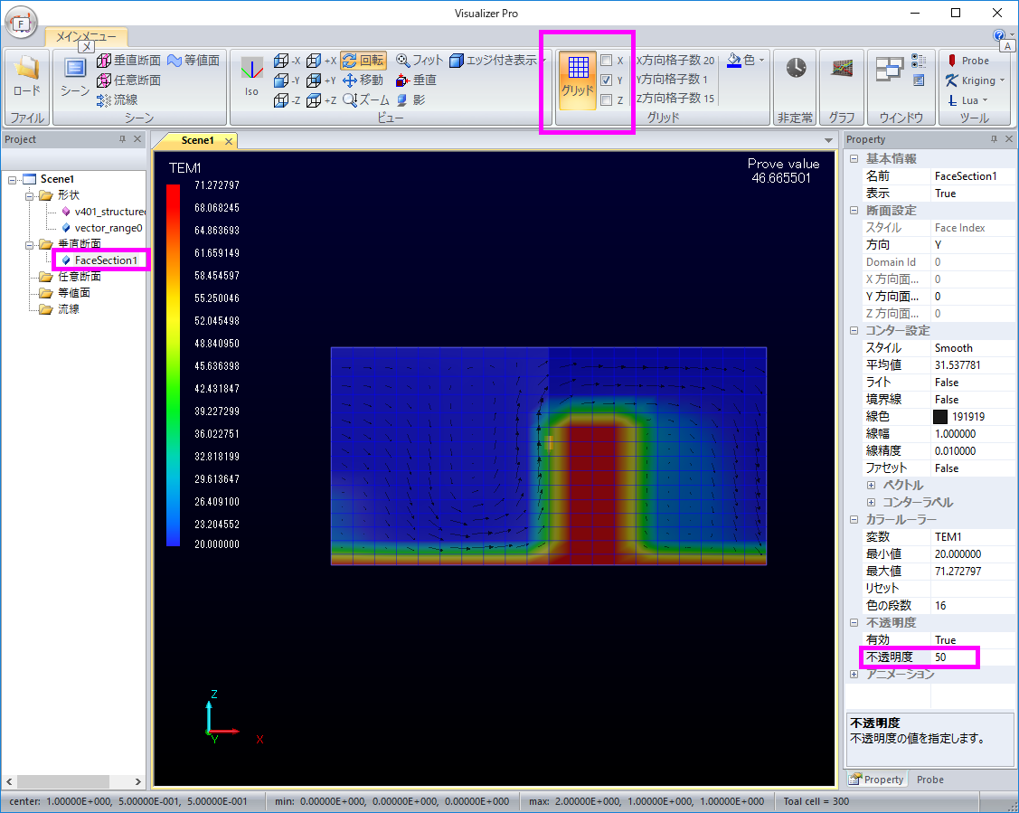The width and height of the screenshot is (1019, 813).
Task: Click the ロード load file icon
Action: coord(26,74)
